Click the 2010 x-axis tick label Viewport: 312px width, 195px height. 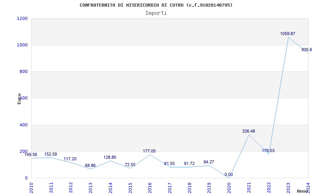32,188
